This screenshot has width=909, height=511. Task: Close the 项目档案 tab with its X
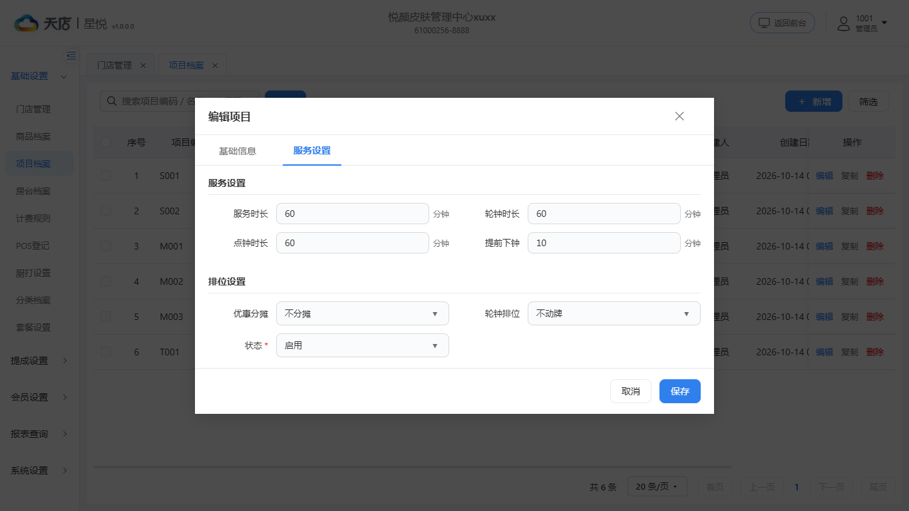215,65
